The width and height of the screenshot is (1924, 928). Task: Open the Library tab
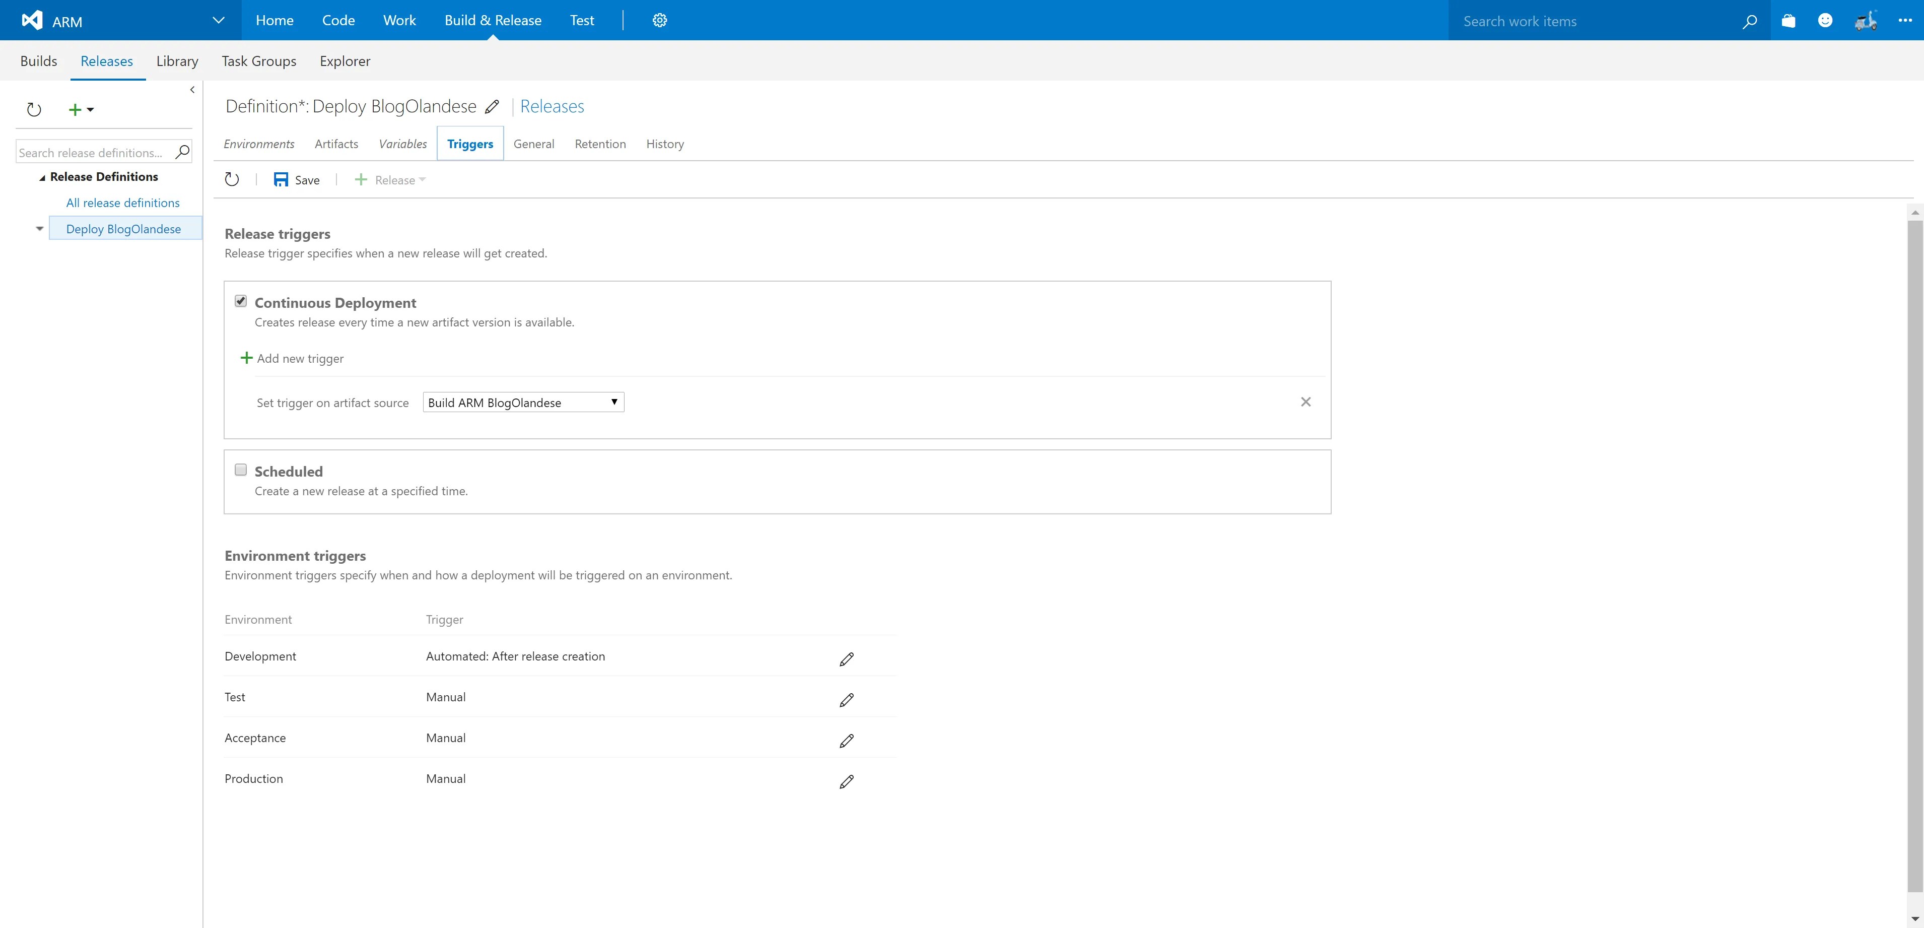177,61
